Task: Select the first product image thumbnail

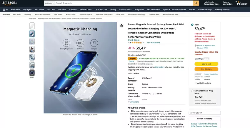Action: pos(32,26)
